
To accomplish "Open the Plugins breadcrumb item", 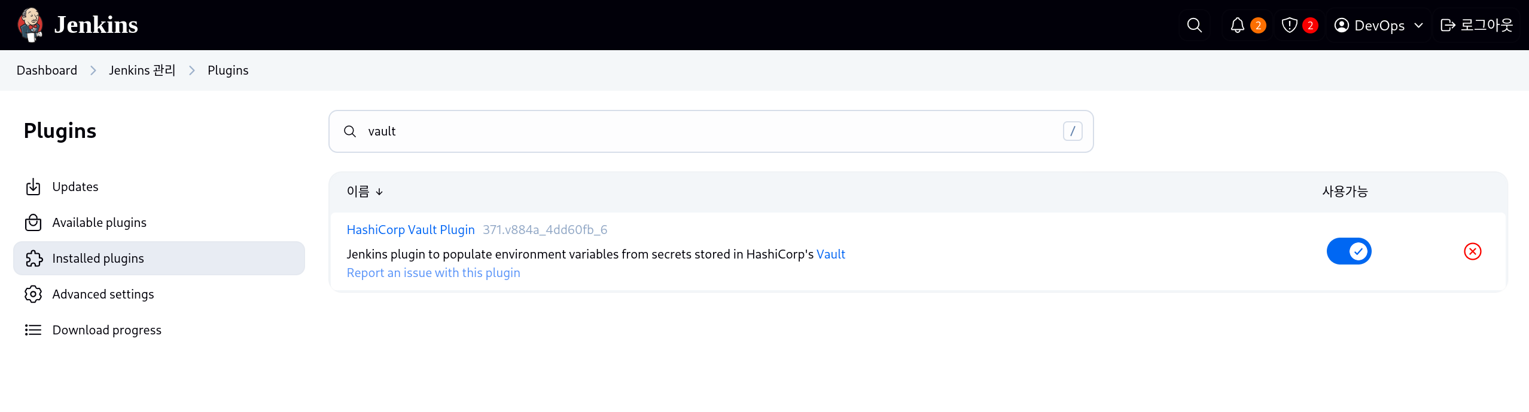I will [228, 70].
